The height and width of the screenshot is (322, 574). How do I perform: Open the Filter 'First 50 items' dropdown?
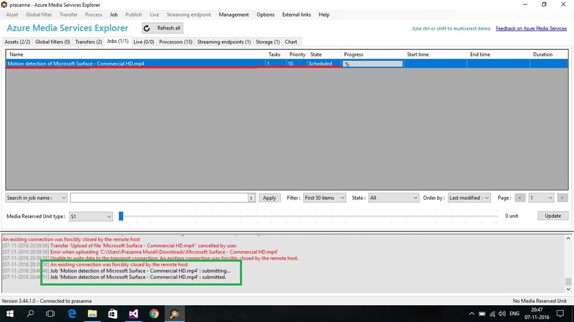coord(325,198)
